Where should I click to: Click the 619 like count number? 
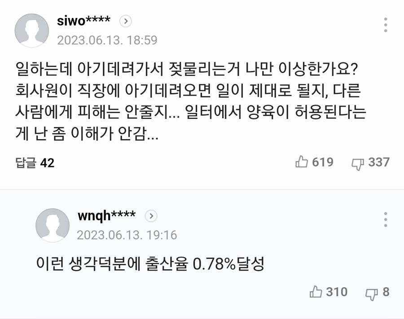click(x=322, y=162)
